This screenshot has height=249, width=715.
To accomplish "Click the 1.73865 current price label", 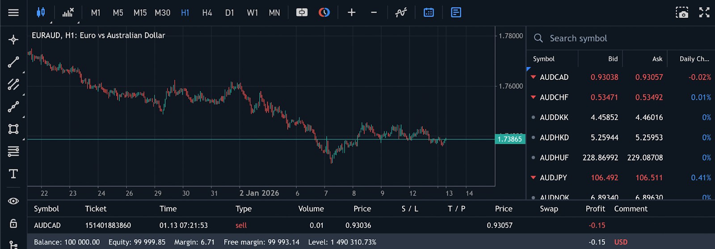I will [510, 139].
